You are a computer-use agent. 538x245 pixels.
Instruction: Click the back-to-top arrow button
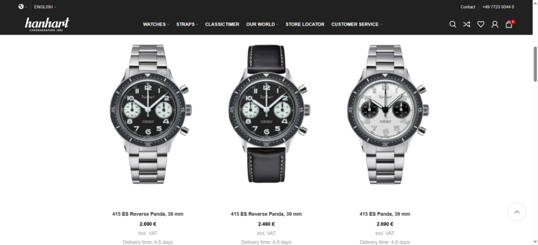(x=516, y=212)
